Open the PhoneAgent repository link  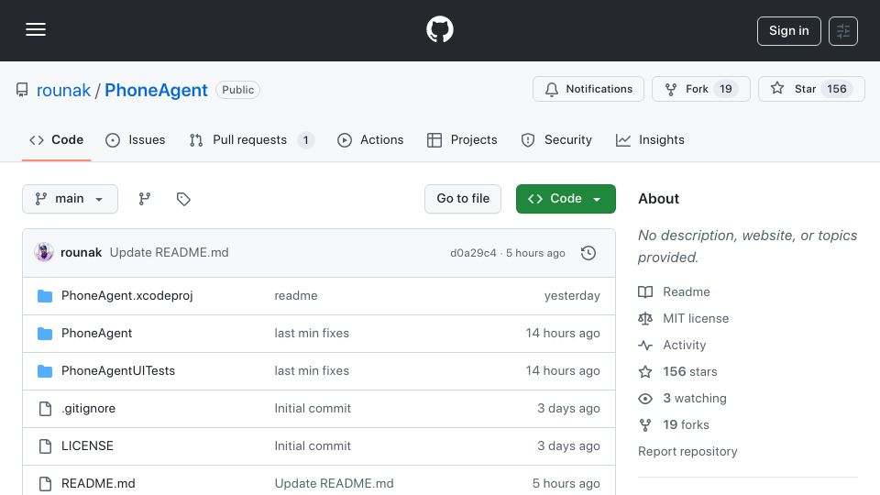click(x=156, y=90)
